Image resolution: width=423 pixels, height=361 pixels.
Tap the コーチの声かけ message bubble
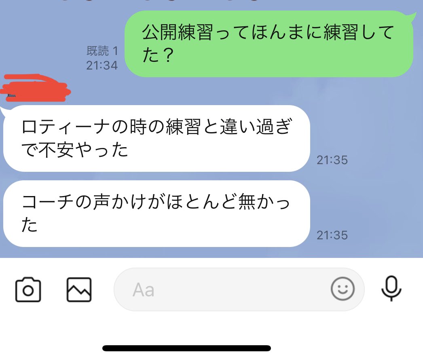click(x=157, y=213)
